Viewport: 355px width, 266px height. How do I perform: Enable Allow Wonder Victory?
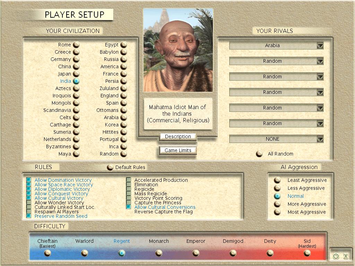(x=28, y=202)
